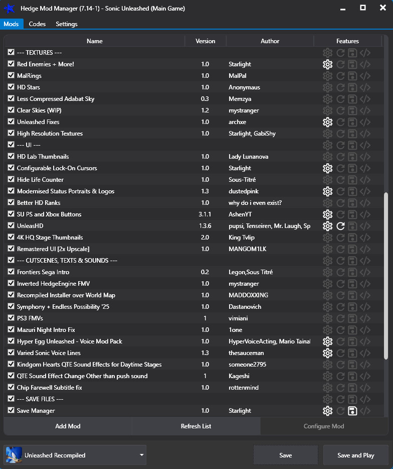
Task: Open gear icon for SU PS and Xbox Buttons
Action: 327,214
